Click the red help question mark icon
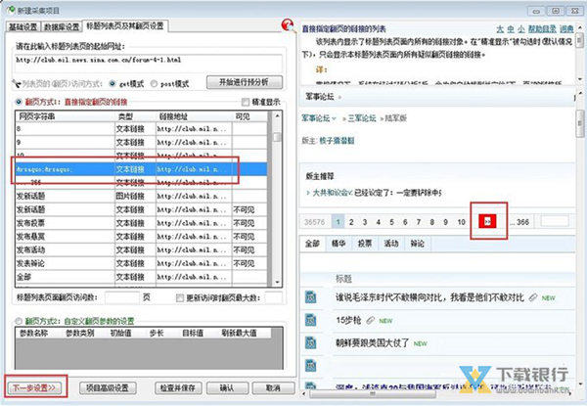Screen dimensions: 587x406 [288, 25]
